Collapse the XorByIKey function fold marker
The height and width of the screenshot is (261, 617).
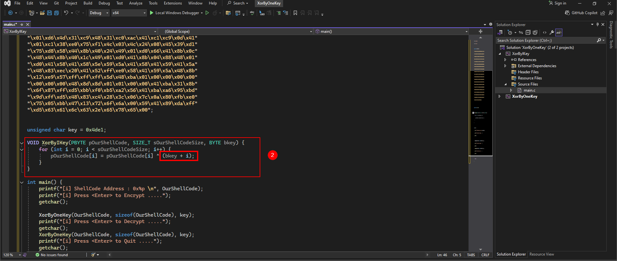pos(22,143)
